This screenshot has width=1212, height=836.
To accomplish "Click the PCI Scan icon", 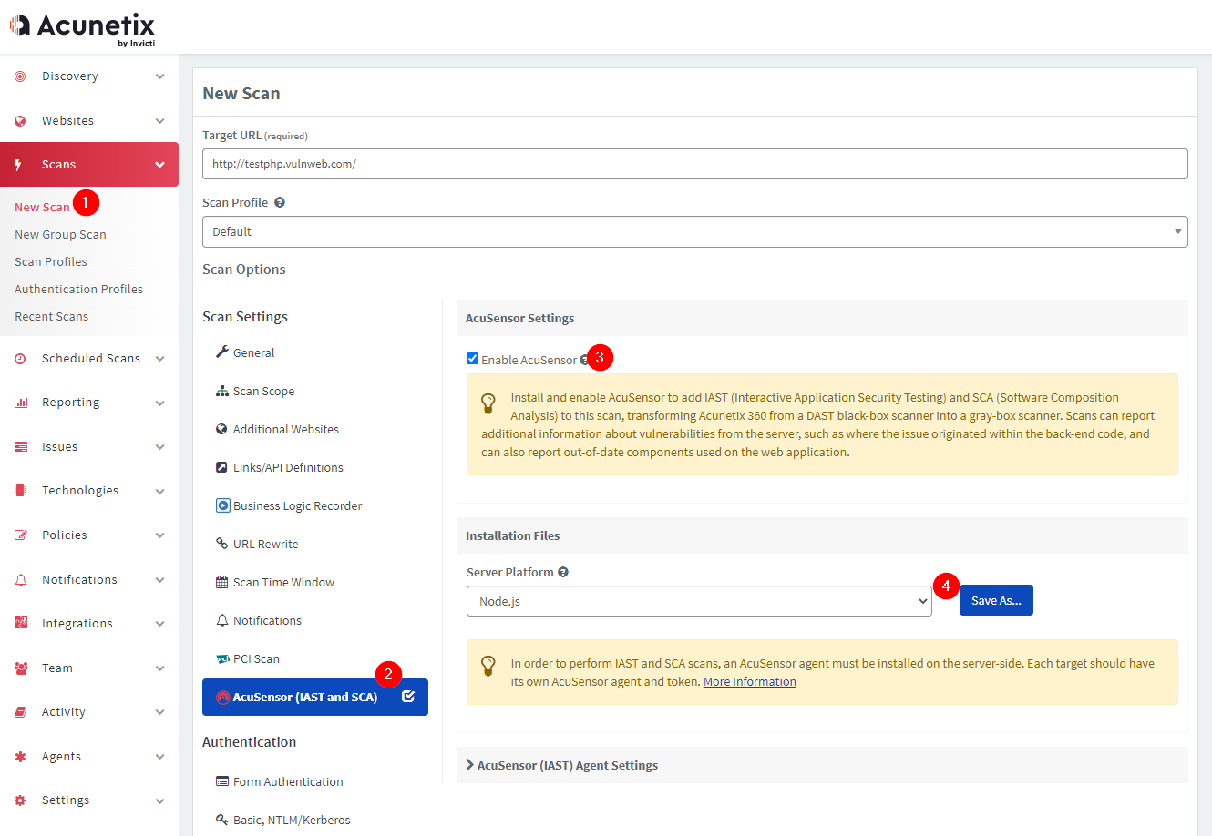I will pyautogui.click(x=222, y=659).
